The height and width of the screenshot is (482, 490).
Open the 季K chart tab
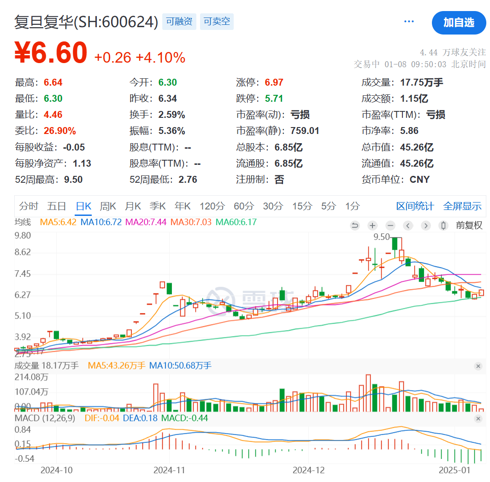point(158,206)
